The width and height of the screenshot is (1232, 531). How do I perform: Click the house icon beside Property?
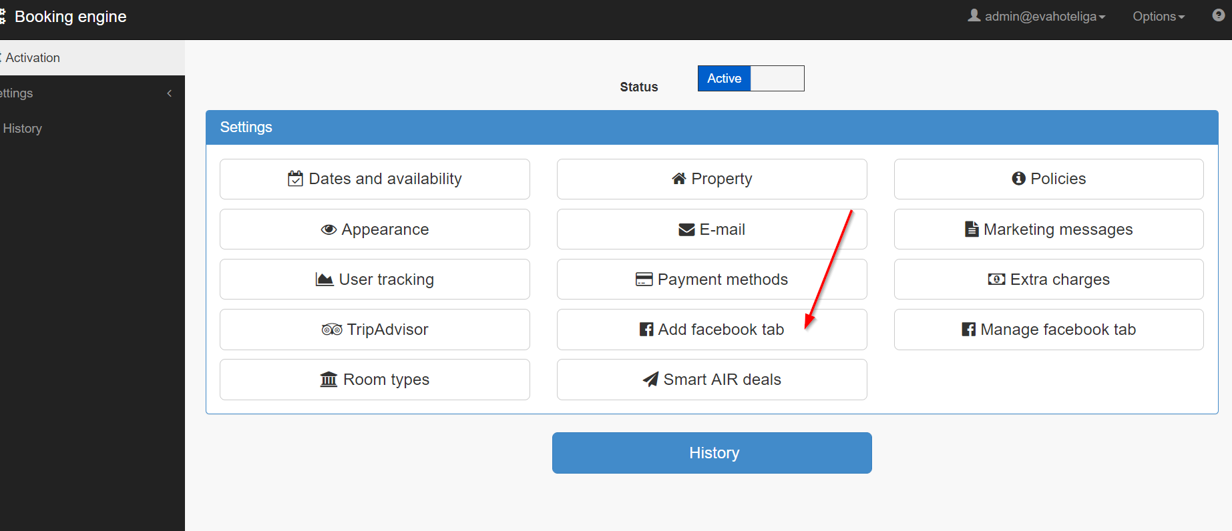[x=679, y=178]
